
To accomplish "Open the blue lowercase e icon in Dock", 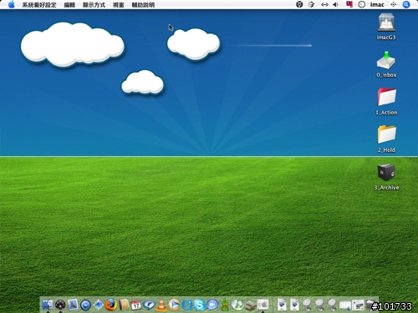I will coord(187,305).
